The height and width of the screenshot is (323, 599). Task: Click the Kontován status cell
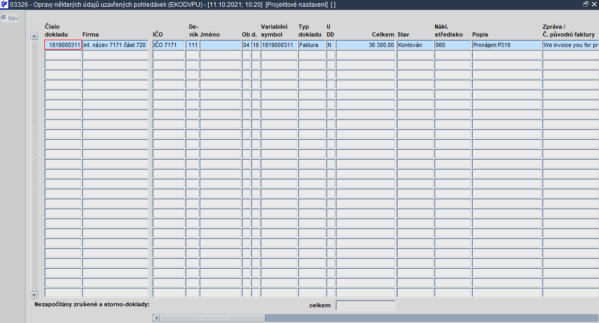click(x=415, y=45)
